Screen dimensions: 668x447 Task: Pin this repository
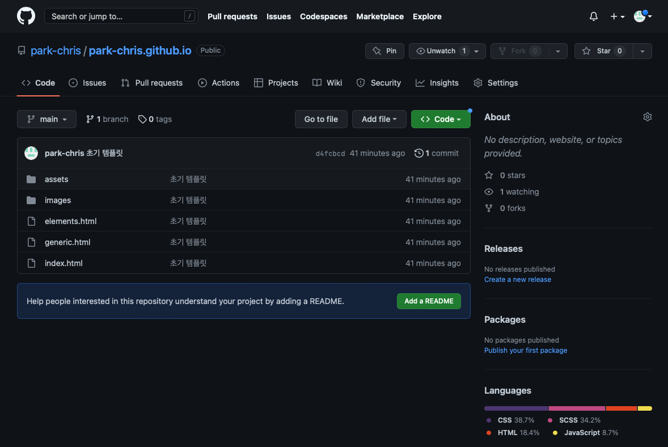(x=384, y=51)
